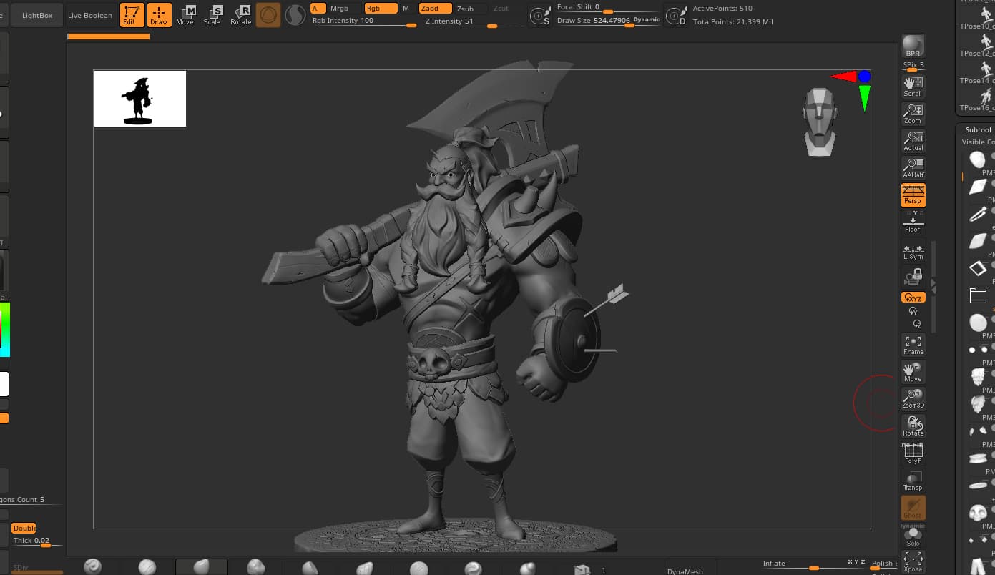Toggle Ghost transparency
Image resolution: width=995 pixels, height=575 pixels.
913,508
